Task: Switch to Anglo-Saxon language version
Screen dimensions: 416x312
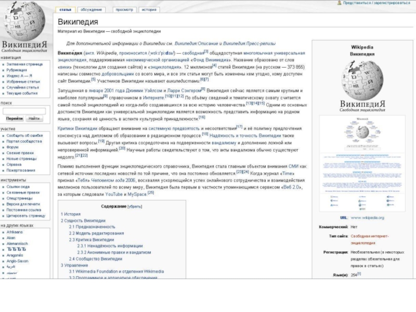Action: [x=17, y=261]
